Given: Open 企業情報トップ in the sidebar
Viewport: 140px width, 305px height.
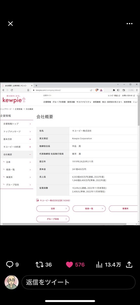Looking at the screenshot, I should (17, 124).
